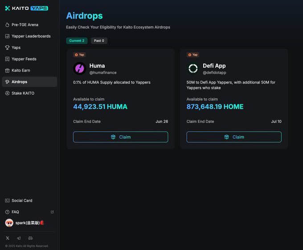
Task: Click the Defi App project logo
Action: pyautogui.click(x=193, y=69)
